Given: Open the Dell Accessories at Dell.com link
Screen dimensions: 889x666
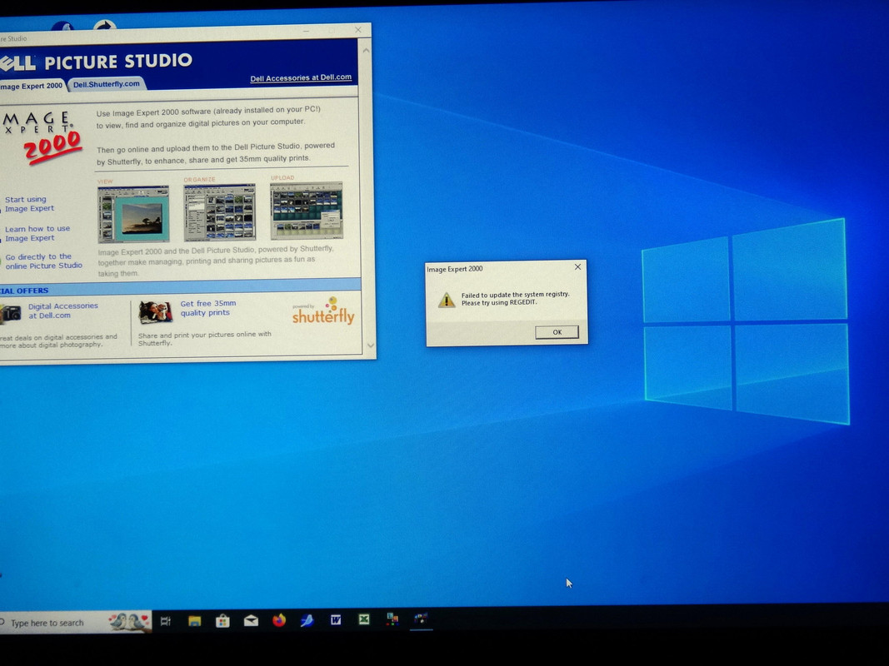Looking at the screenshot, I should tap(301, 78).
